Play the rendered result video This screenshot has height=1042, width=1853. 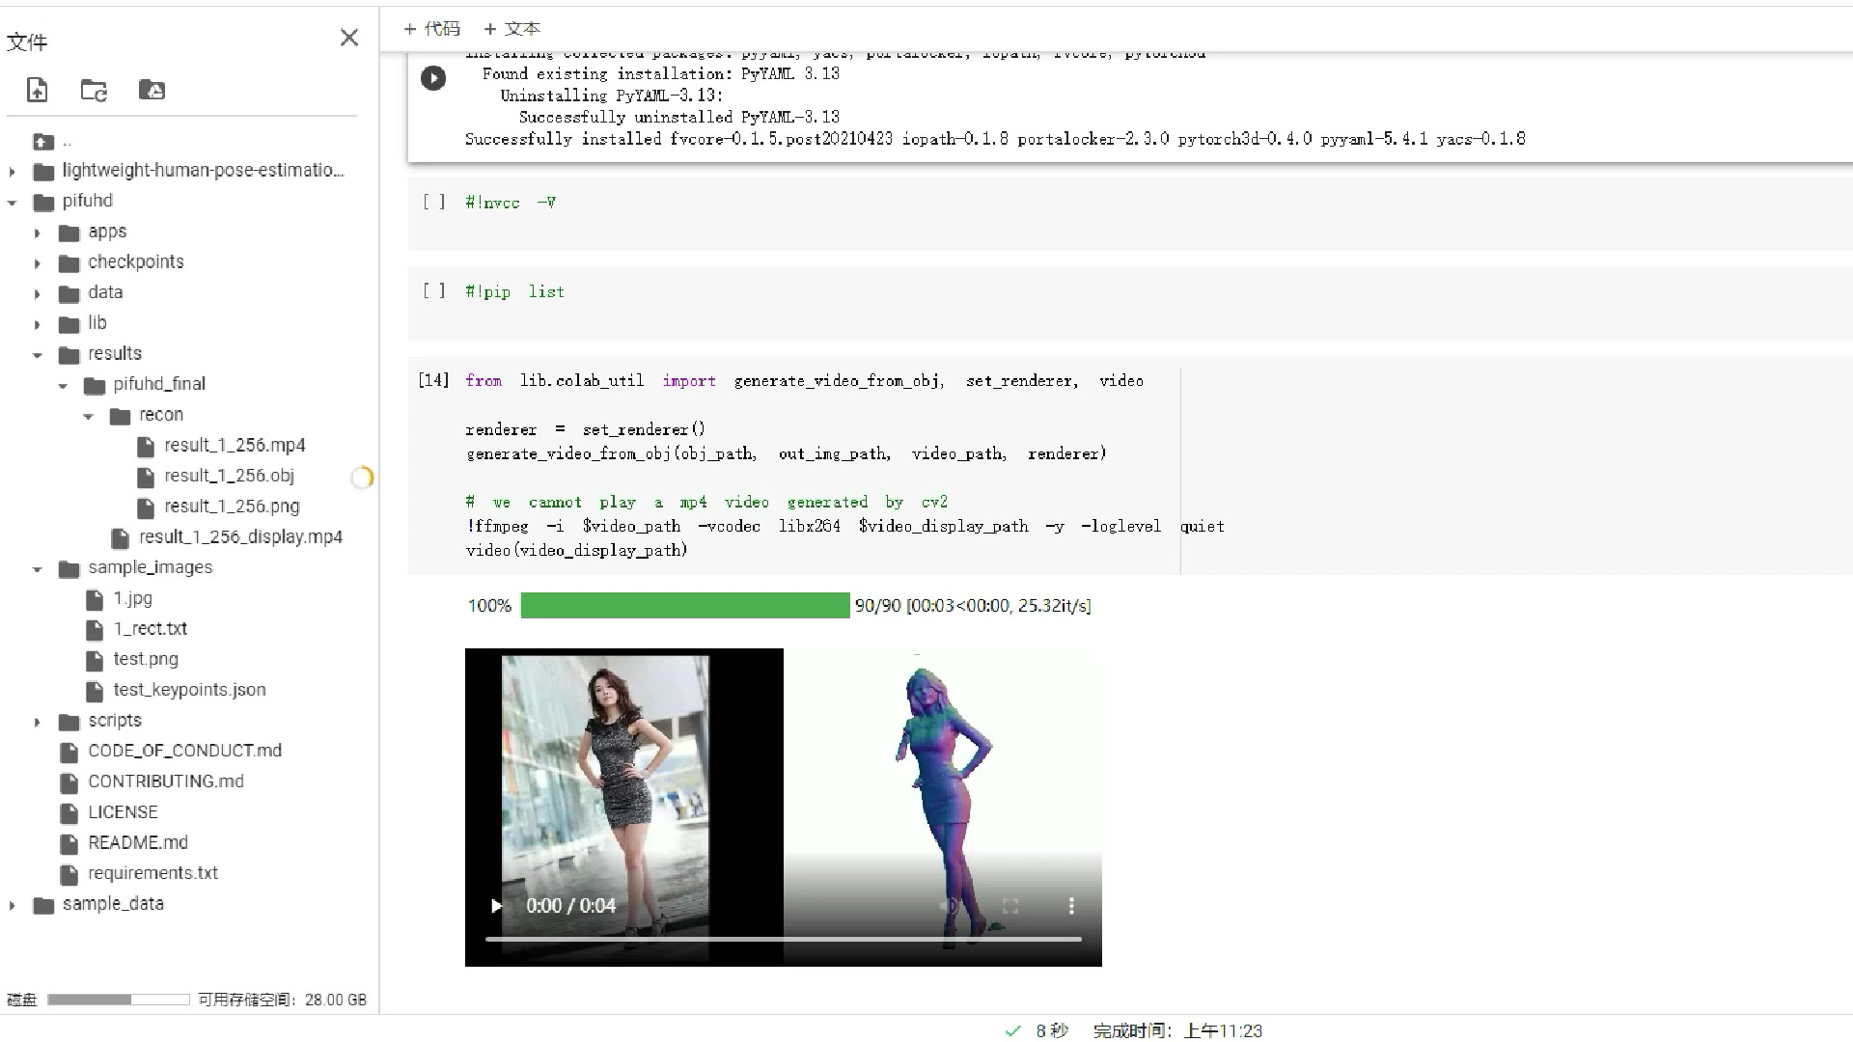click(x=496, y=906)
